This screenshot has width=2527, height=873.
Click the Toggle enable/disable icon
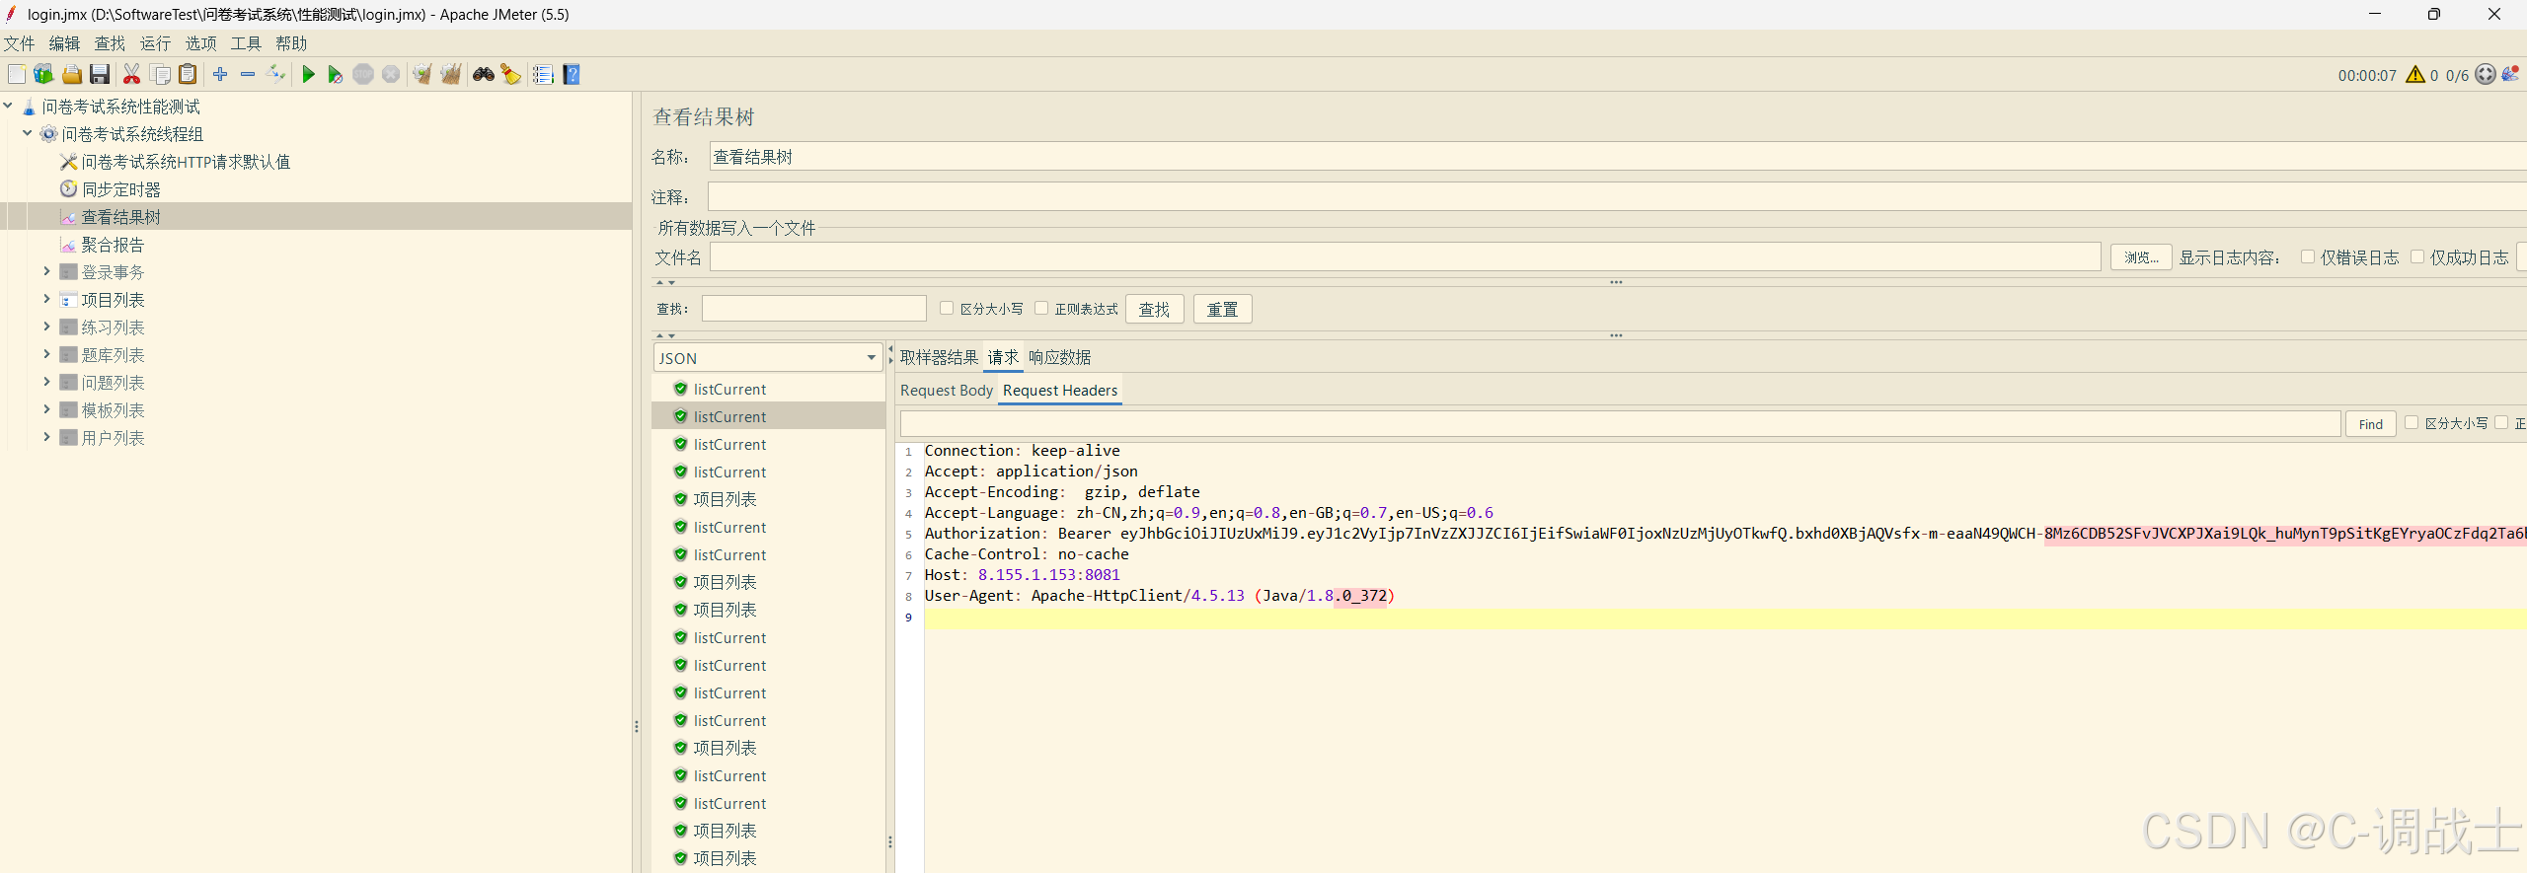click(x=276, y=74)
